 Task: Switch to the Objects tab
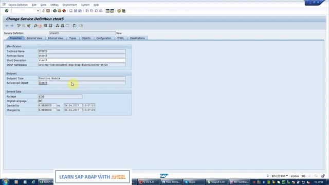pos(86,38)
